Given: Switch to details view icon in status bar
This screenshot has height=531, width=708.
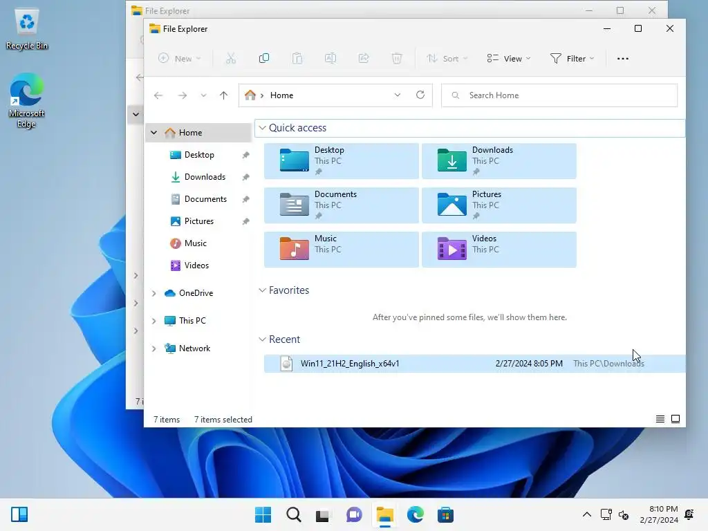Looking at the screenshot, I should tap(660, 419).
